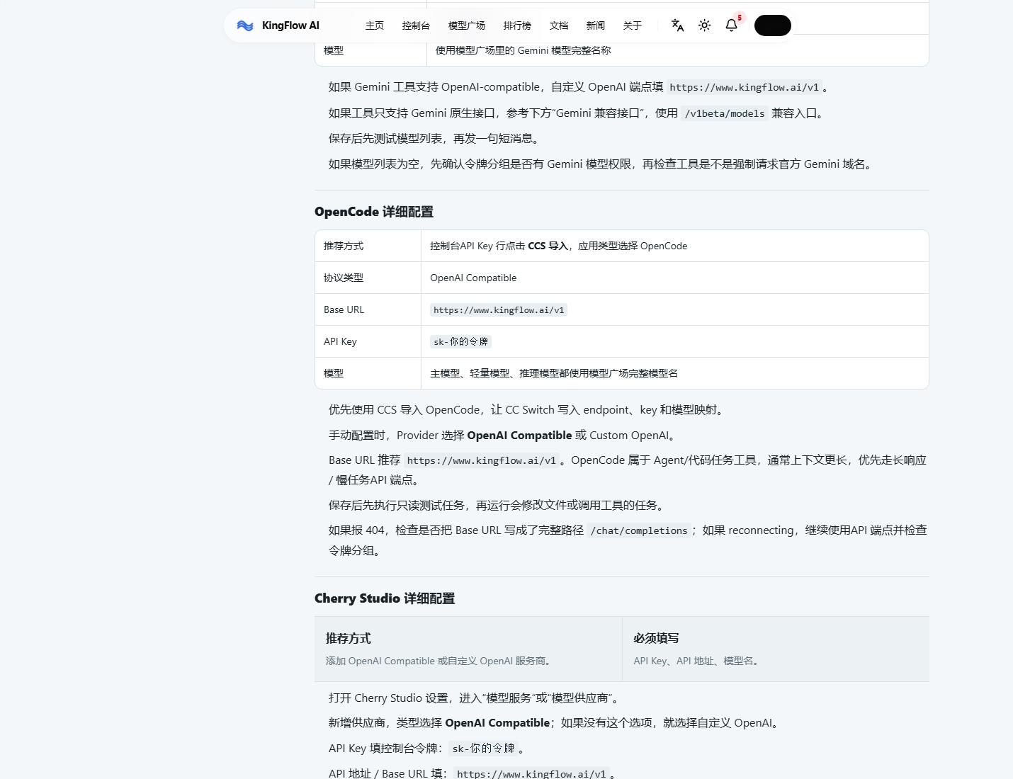Click the kingflow URL in Gemini paragraph
The width and height of the screenshot is (1013, 779).
point(744,87)
